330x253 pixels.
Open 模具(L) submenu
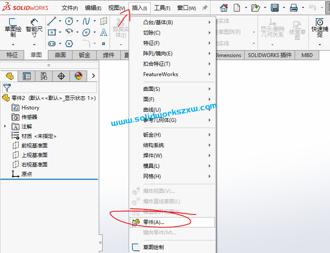172,166
